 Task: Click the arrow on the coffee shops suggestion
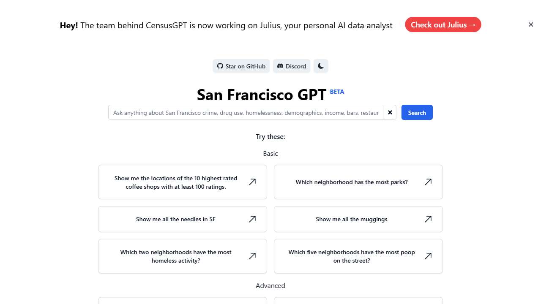coord(252,182)
